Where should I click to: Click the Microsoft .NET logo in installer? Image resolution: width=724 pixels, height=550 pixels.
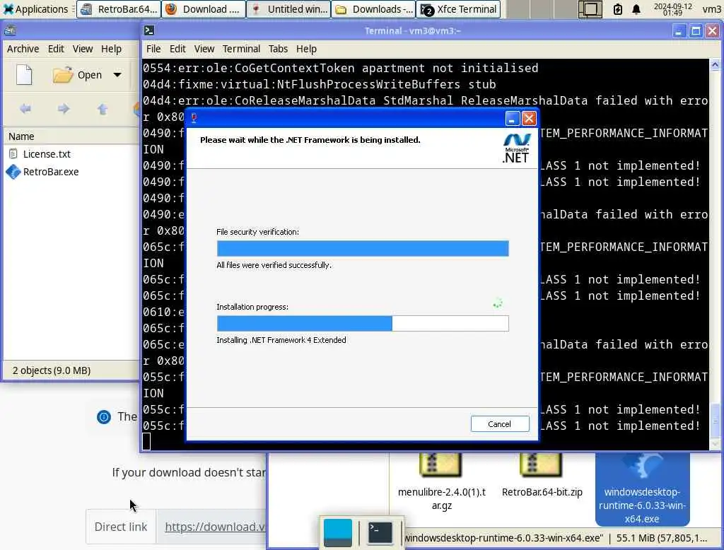tap(517, 148)
